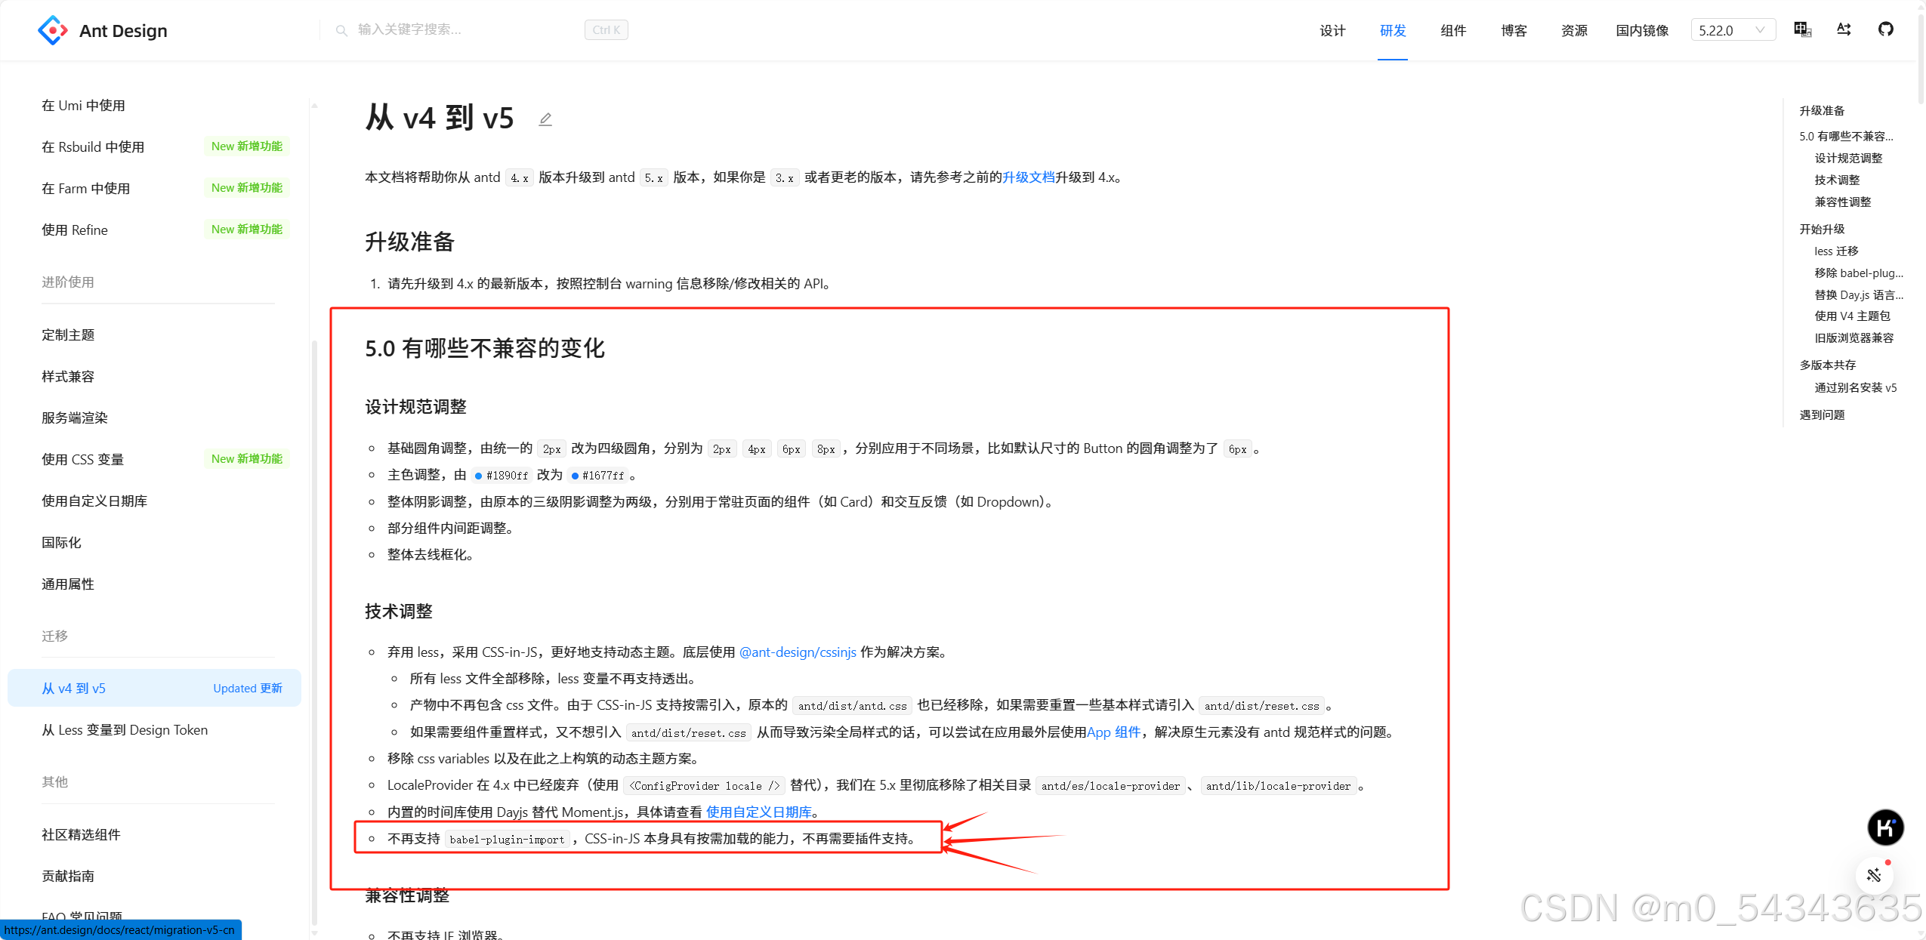Image resolution: width=1926 pixels, height=940 pixels.
Task: Click the Ant Design logo icon
Action: (x=52, y=30)
